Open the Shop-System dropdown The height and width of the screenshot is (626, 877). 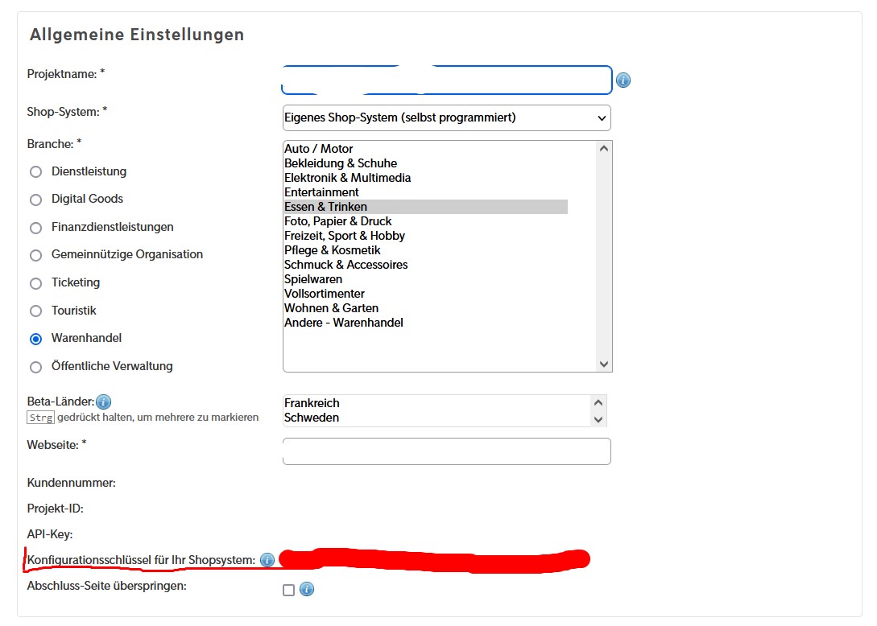446,117
